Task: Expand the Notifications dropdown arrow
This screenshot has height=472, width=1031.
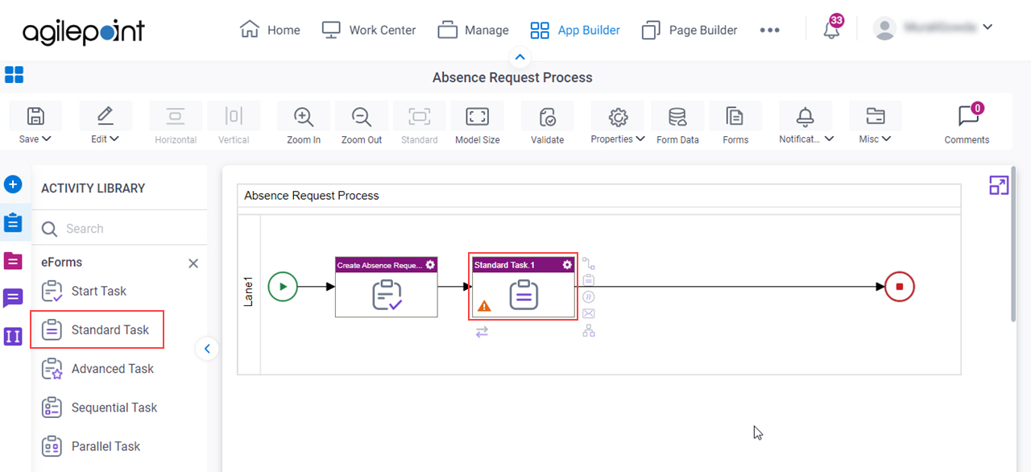Action: pyautogui.click(x=829, y=139)
